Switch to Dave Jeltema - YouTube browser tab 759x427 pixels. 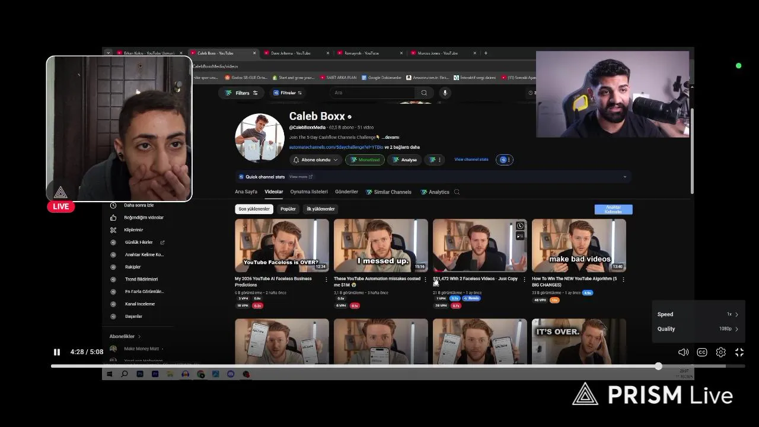point(295,53)
